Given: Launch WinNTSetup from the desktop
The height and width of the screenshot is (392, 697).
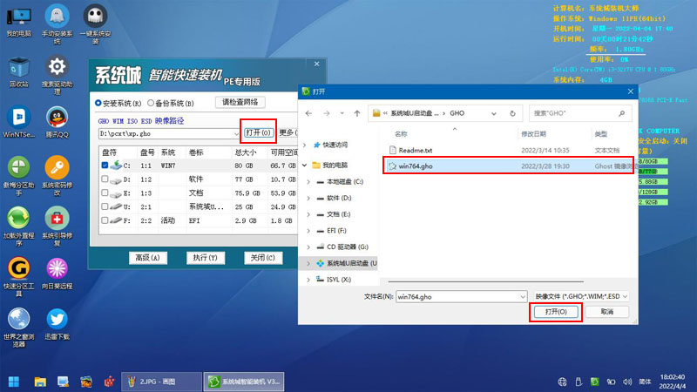Looking at the screenshot, I should pos(18,122).
